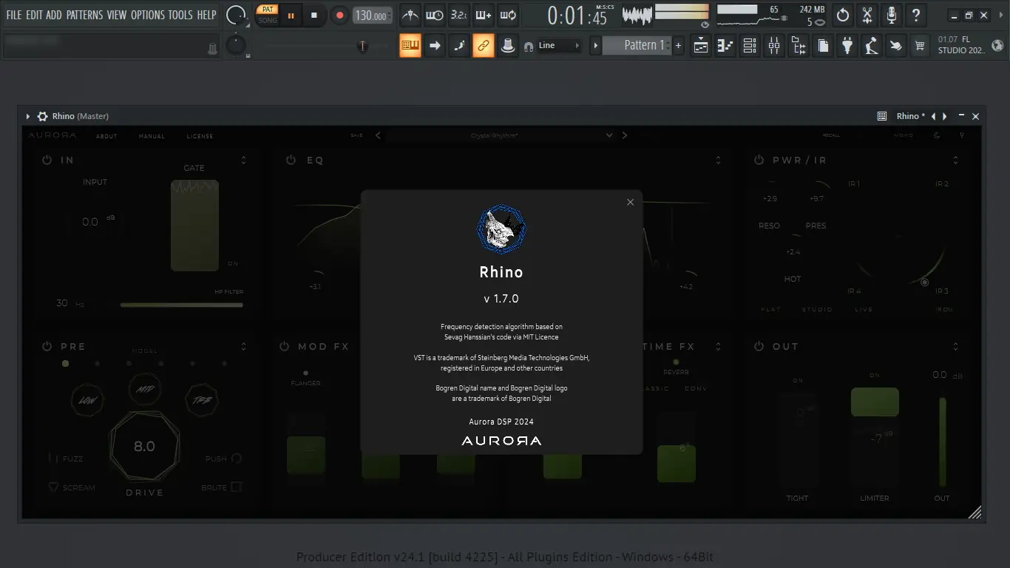Close the Rhino about dialog
Image resolution: width=1010 pixels, height=568 pixels.
[x=630, y=202]
